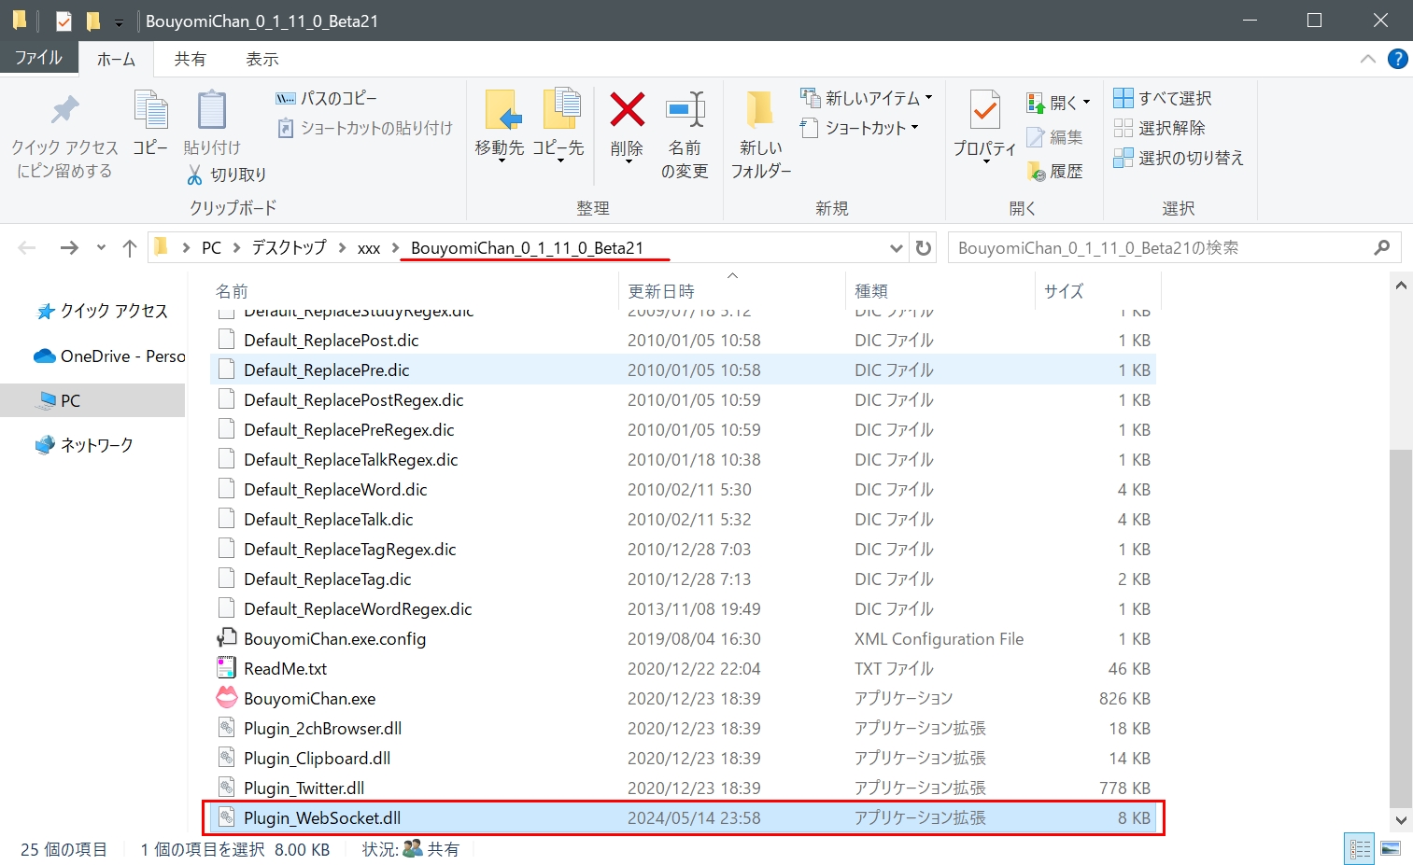Screen dimensions: 1413x865
Task: Click the Edit (編集) ribbon button
Action: point(1054,137)
